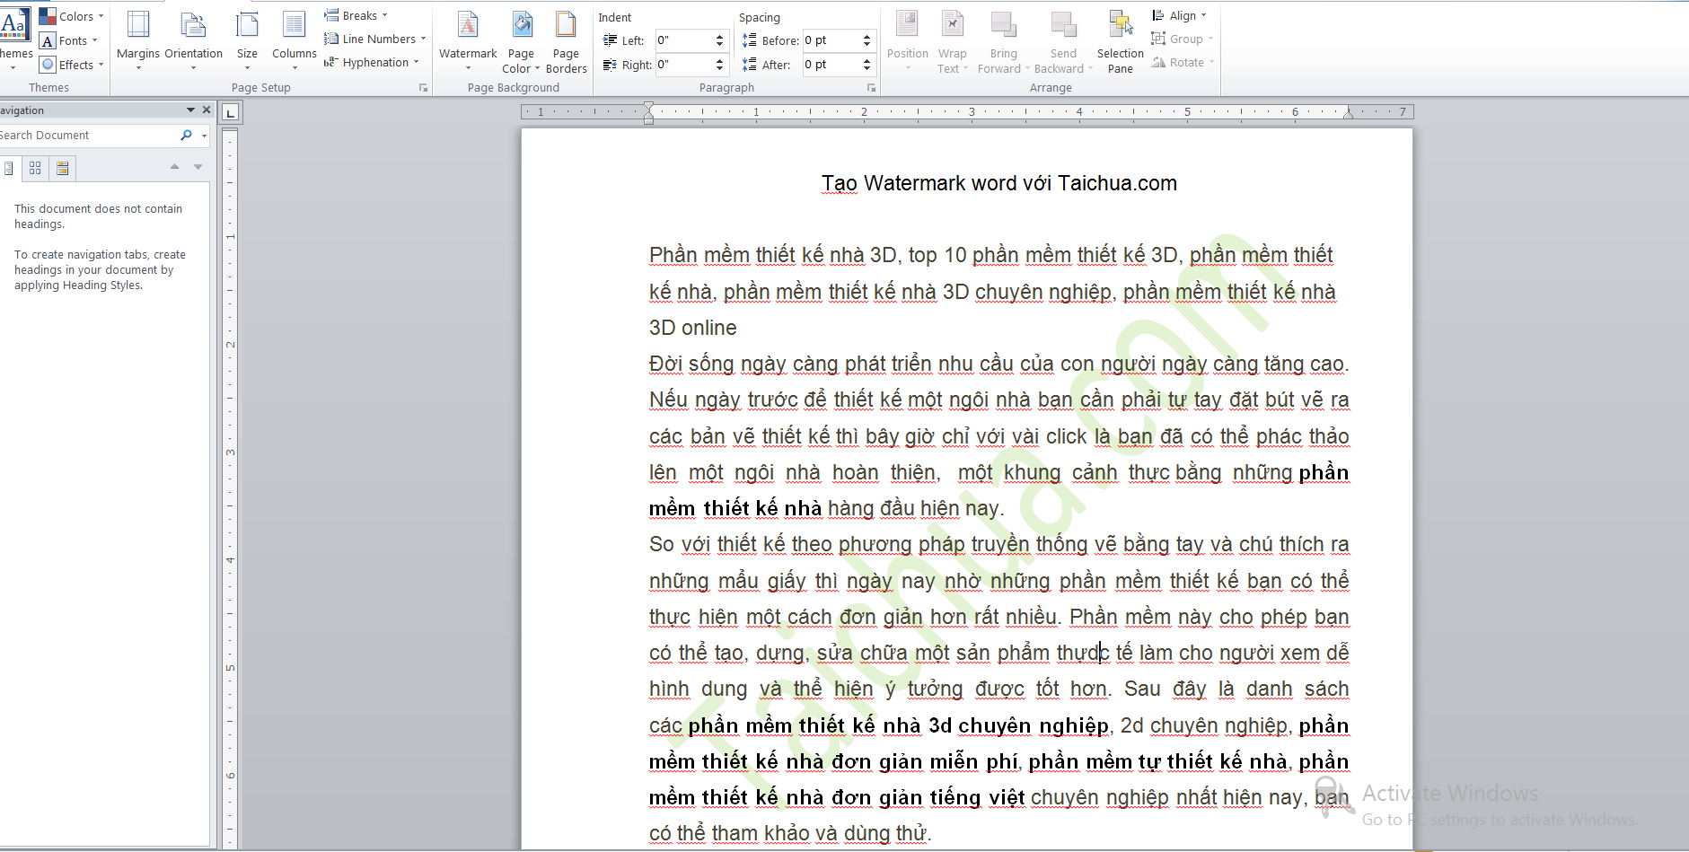Close the Navigation pane
Screen dimensions: 1689x852
click(207, 110)
